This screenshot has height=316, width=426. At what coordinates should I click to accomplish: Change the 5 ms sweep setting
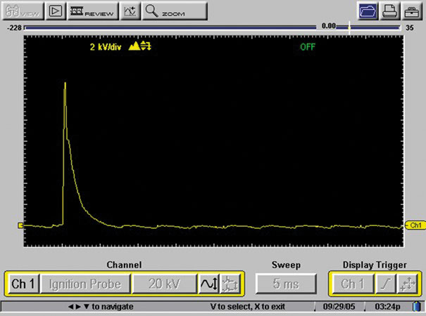286,284
